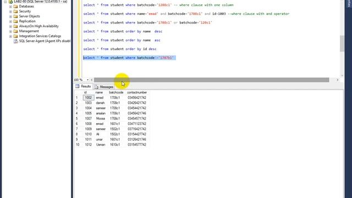352x198 pixels.
Task: Click row header number 5
Action: (77, 119)
